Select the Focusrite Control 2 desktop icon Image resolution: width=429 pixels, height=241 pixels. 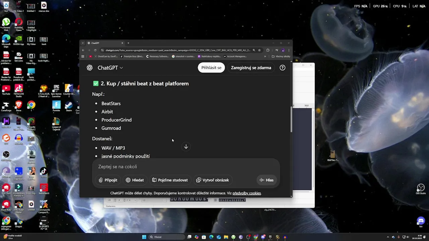(x=31, y=124)
